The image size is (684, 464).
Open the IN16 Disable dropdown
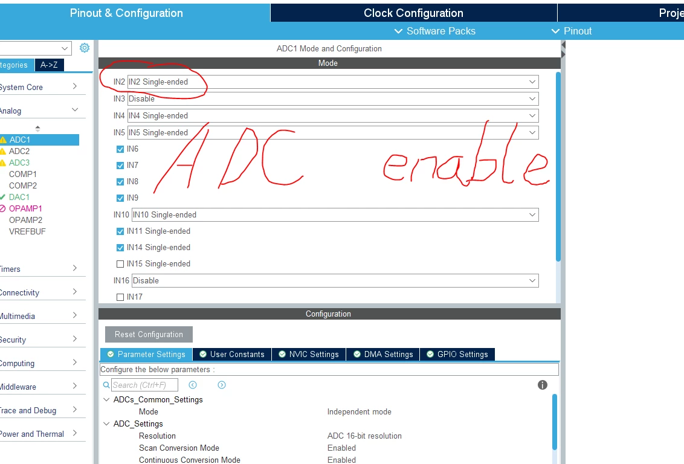click(335, 280)
